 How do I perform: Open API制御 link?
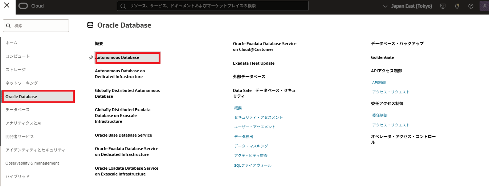coord(379,82)
